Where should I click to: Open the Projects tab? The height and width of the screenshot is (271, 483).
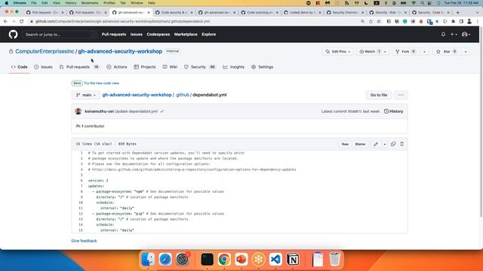pos(145,67)
